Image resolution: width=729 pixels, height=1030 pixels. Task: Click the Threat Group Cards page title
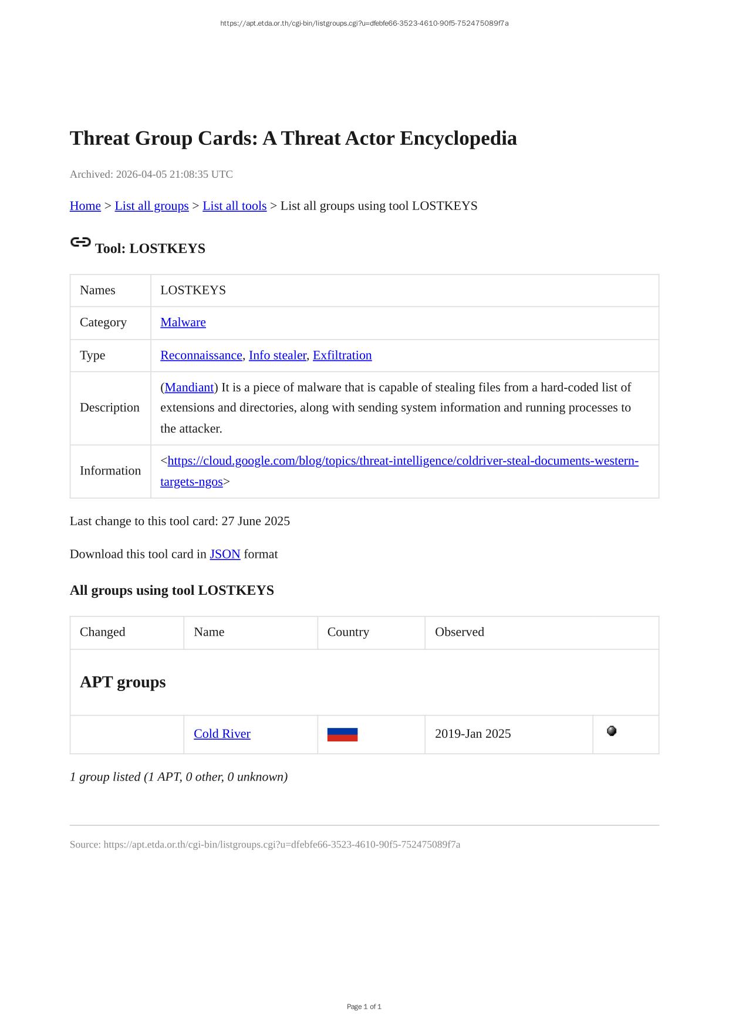pos(293,138)
